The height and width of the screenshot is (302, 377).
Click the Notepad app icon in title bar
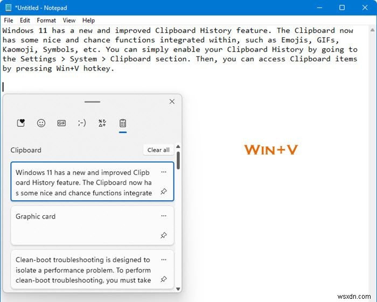tap(9, 8)
